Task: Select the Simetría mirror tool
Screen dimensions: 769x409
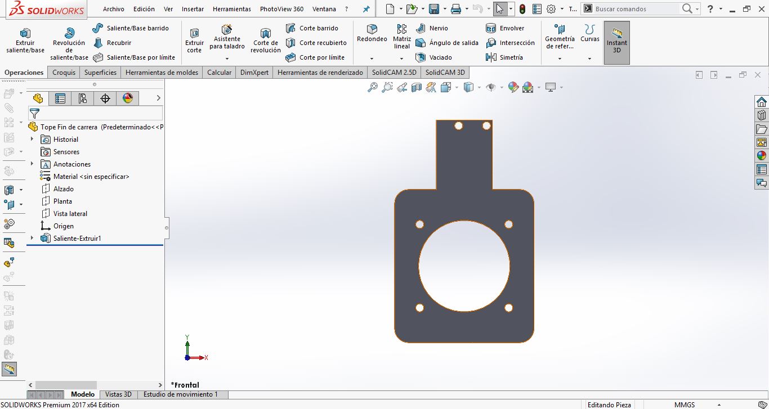Action: coord(504,57)
